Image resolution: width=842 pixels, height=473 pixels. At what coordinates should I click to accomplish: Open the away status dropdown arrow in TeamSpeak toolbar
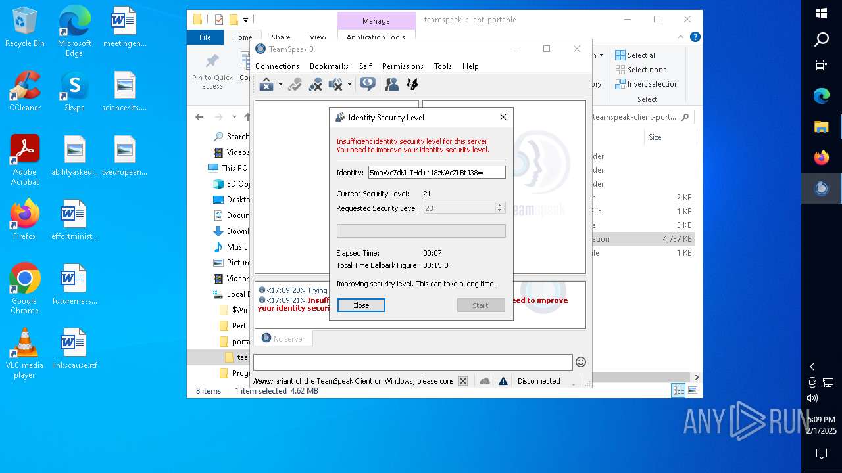(x=280, y=84)
